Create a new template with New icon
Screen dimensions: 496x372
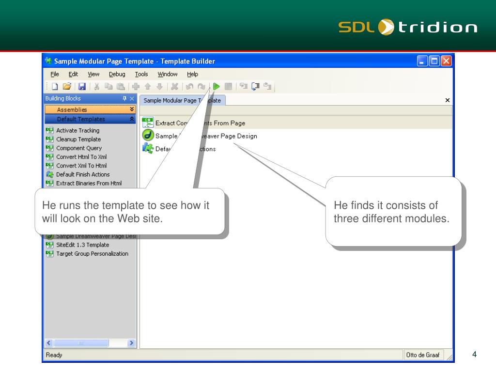coord(55,86)
